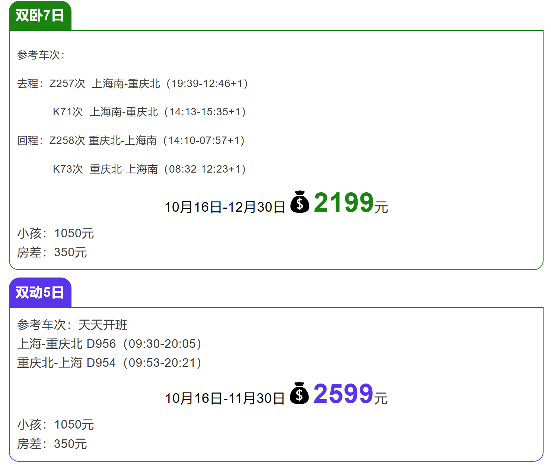Click the D954 重庆北-上海 train line
The width and height of the screenshot is (551, 465).
click(x=109, y=363)
